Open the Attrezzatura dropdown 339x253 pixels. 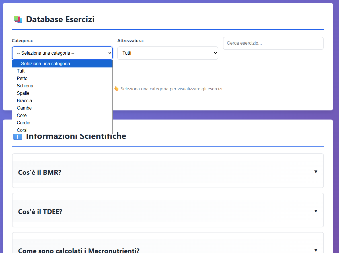(x=168, y=53)
